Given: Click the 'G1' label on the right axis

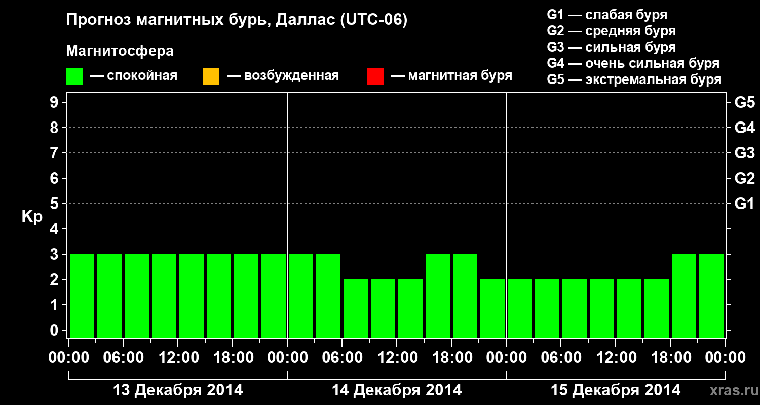Looking at the screenshot, I should tap(745, 204).
